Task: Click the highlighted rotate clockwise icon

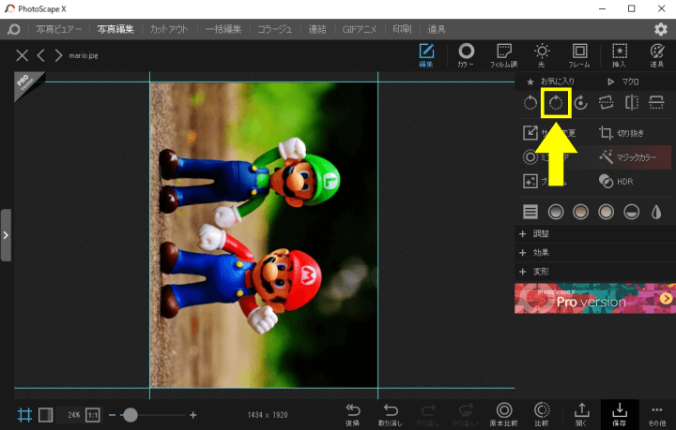Action: [556, 103]
